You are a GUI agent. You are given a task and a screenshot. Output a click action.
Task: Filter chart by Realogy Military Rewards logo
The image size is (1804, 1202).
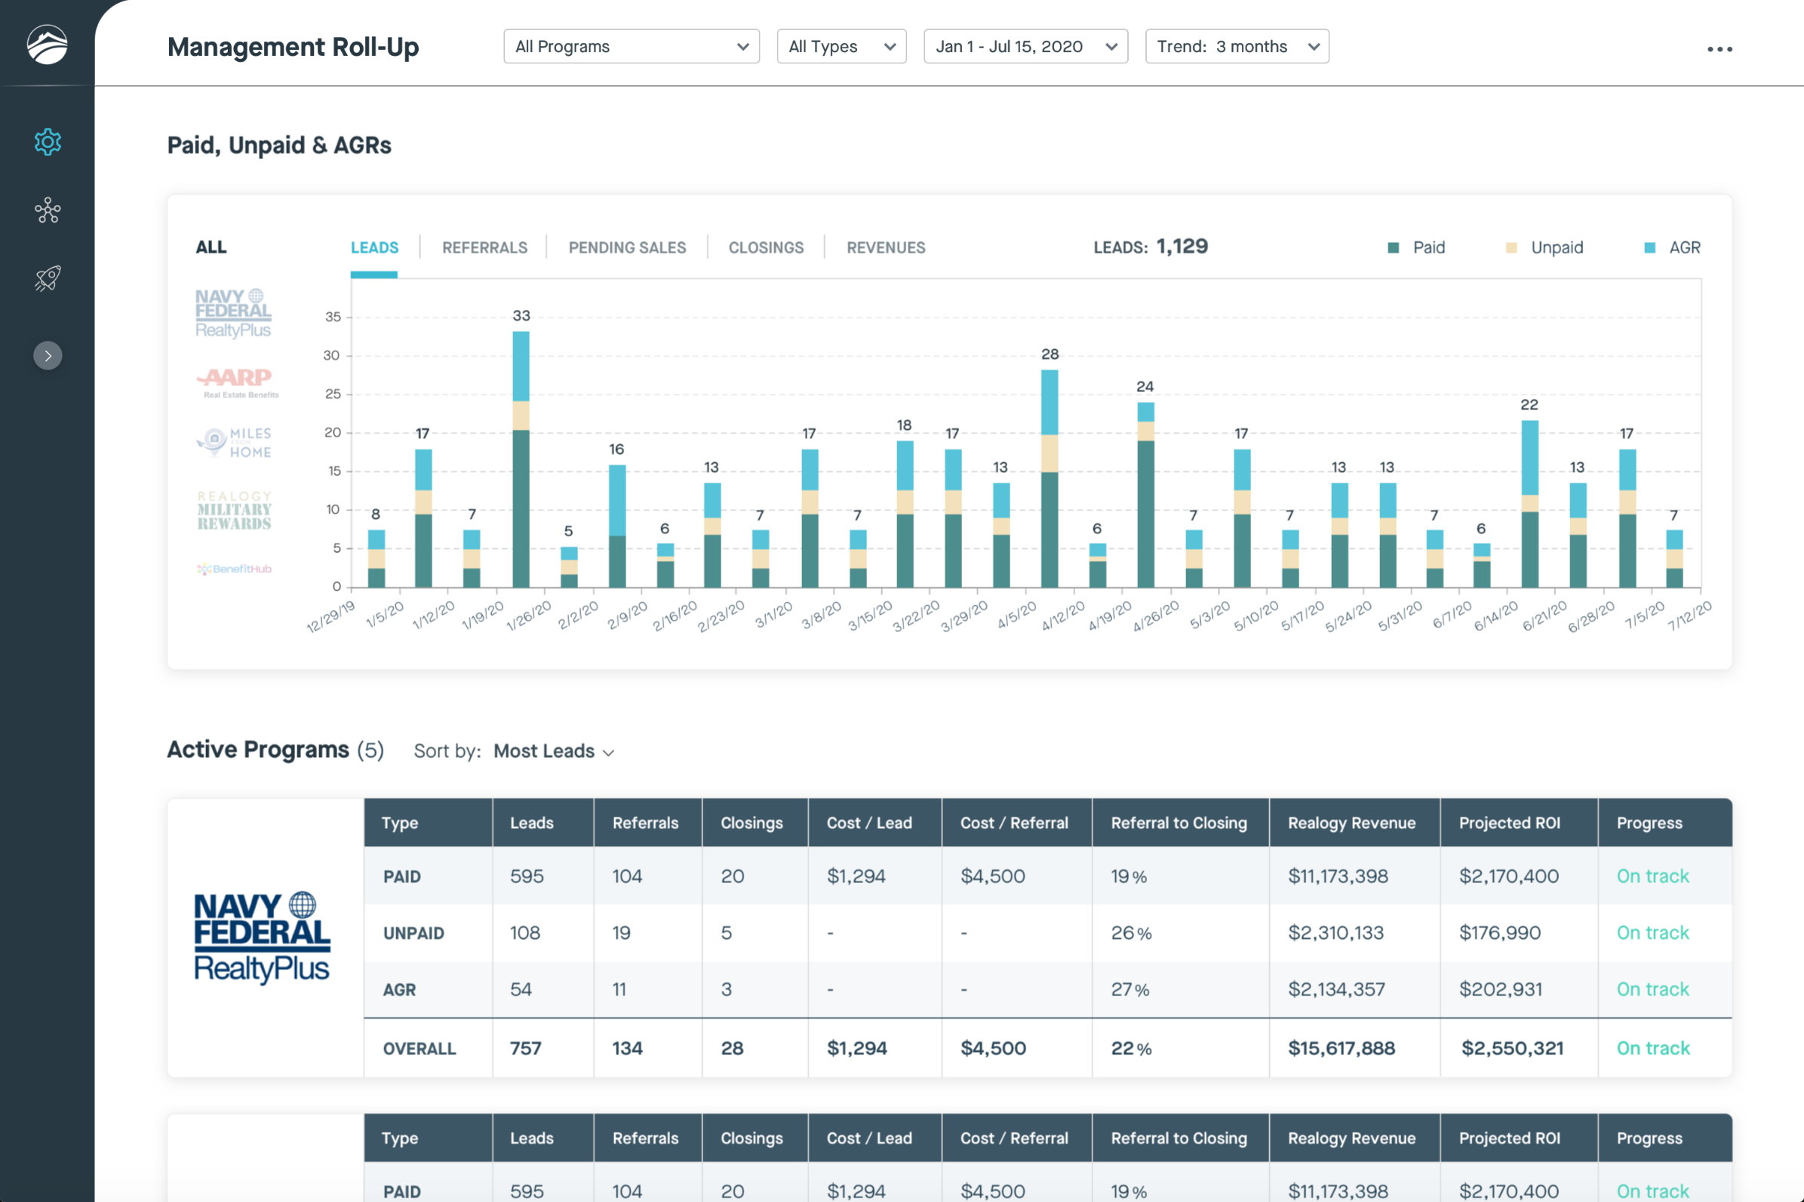234,511
